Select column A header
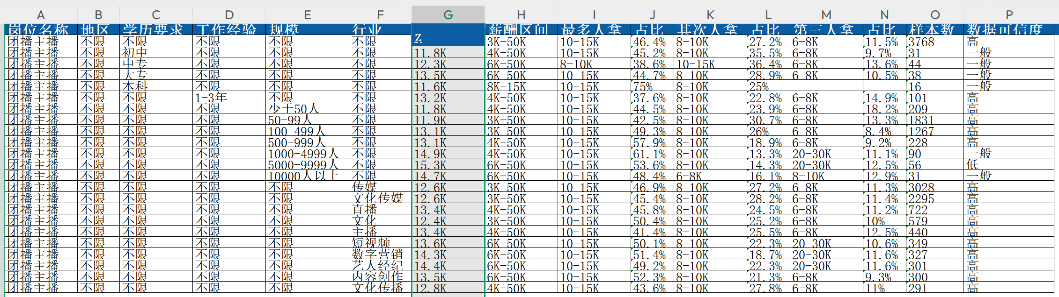 pos(41,15)
